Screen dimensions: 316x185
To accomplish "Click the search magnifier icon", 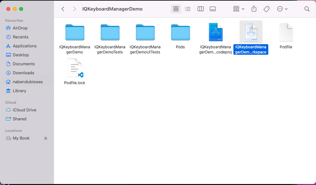I will [307, 9].
